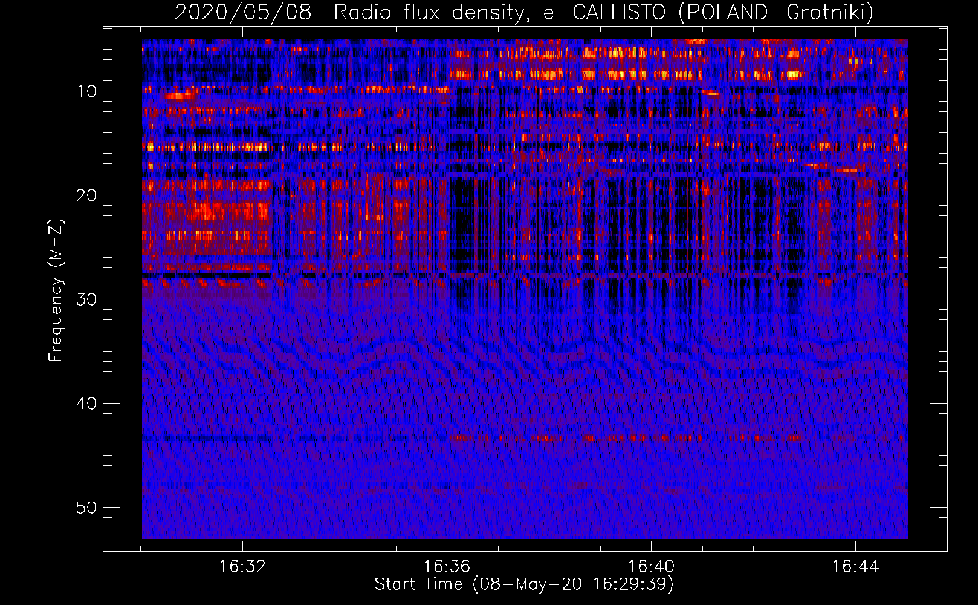Click the plot title mentioning e-CALLISTO POLAND-Grotniki
The image size is (978, 605).
point(524,12)
